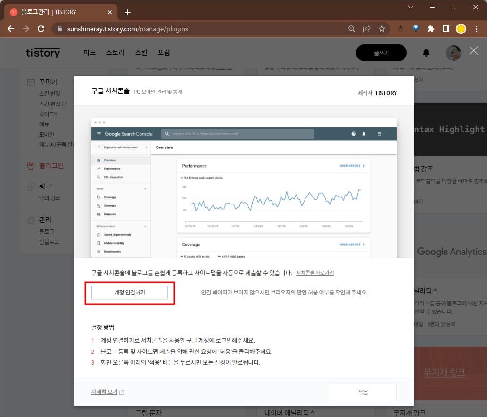Click the lock icon in address bar
This screenshot has height=417, width=487.
[60, 29]
